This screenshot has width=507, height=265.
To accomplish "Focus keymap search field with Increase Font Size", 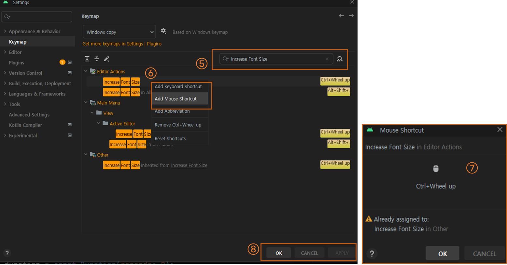I will tap(276, 59).
